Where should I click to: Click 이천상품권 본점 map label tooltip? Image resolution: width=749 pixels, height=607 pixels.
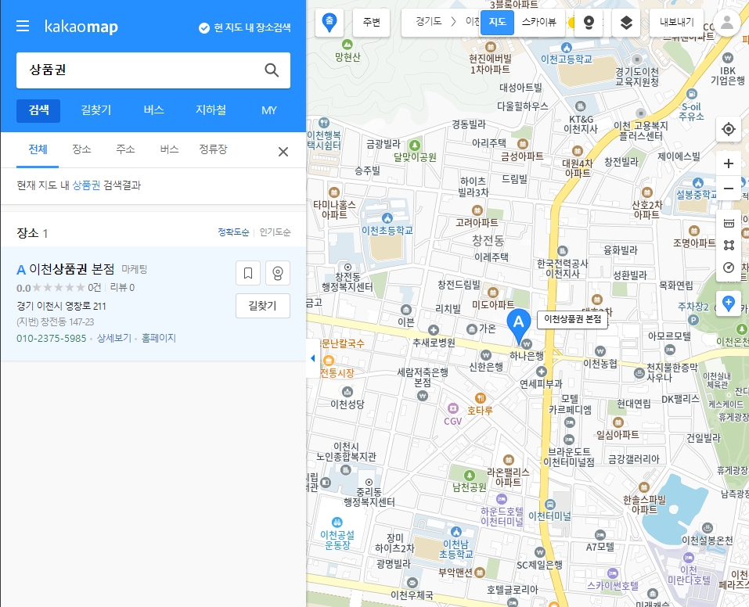[x=572, y=319]
